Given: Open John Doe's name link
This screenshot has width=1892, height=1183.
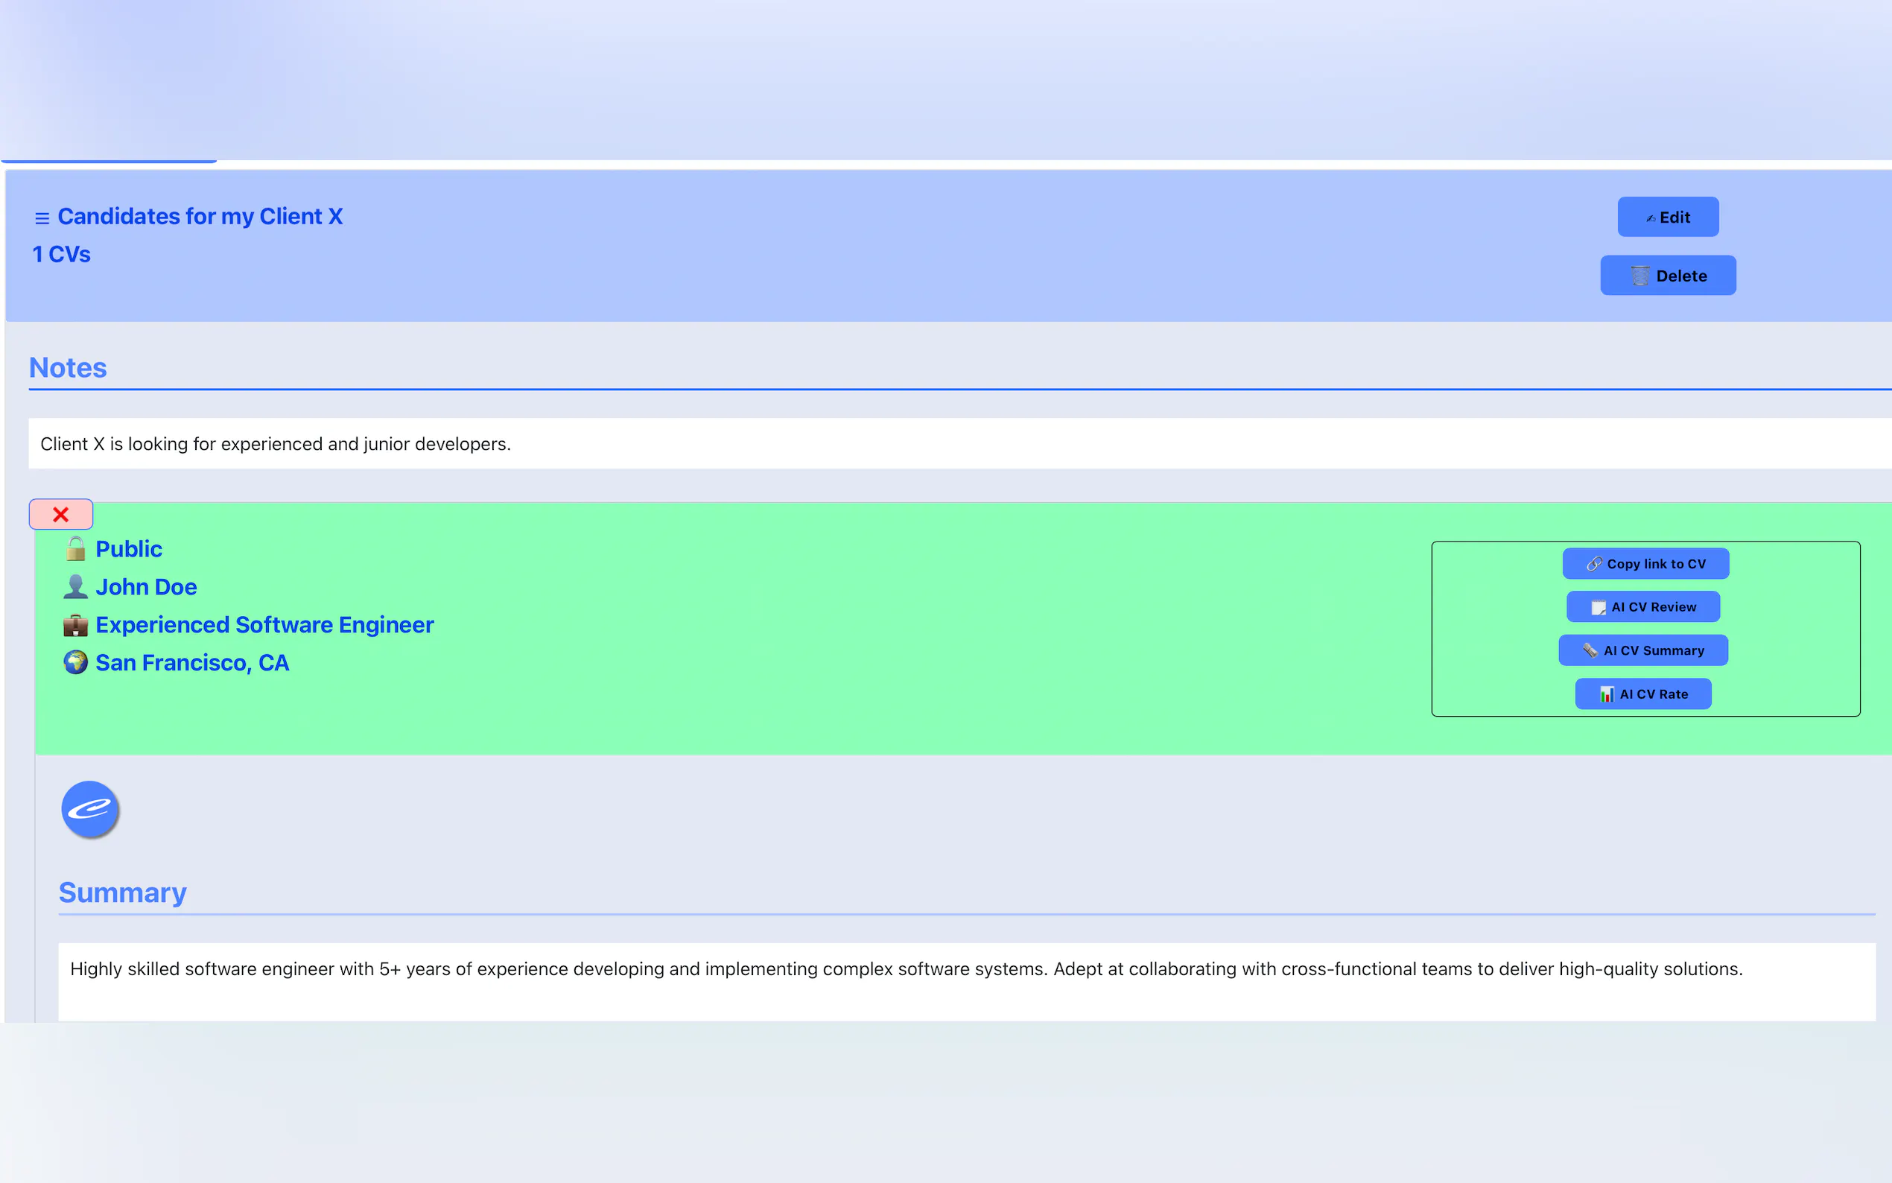Looking at the screenshot, I should click(x=146, y=586).
